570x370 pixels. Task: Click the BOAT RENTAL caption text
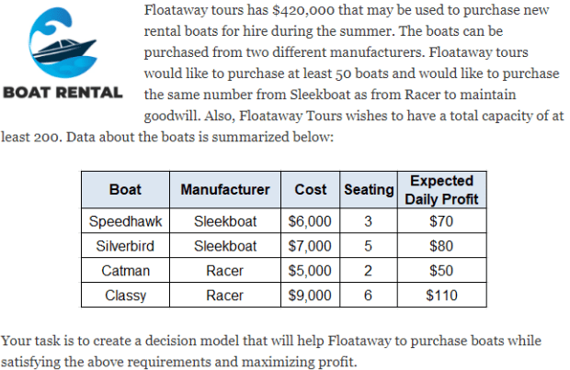tap(63, 94)
